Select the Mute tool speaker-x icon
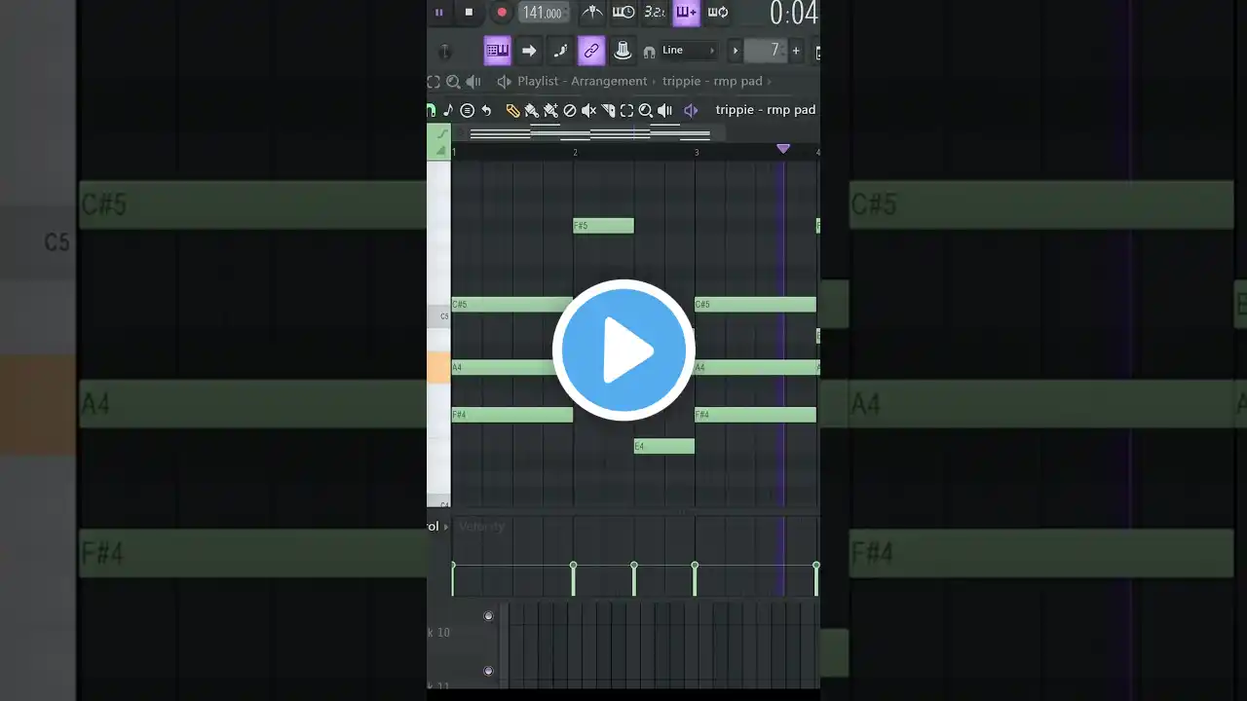Viewport: 1247px width, 701px height. [588, 111]
